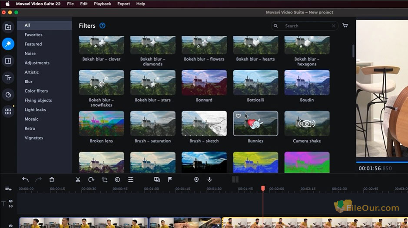The height and width of the screenshot is (228, 408).
Task: Open the Stickers clock-shaped sidebar icon
Action: pos(8,94)
